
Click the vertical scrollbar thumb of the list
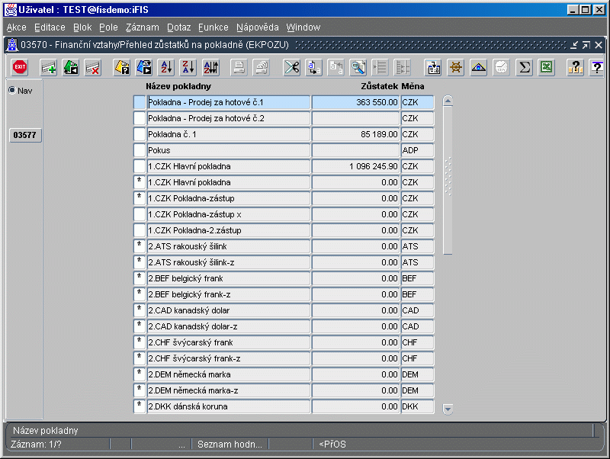(448, 181)
